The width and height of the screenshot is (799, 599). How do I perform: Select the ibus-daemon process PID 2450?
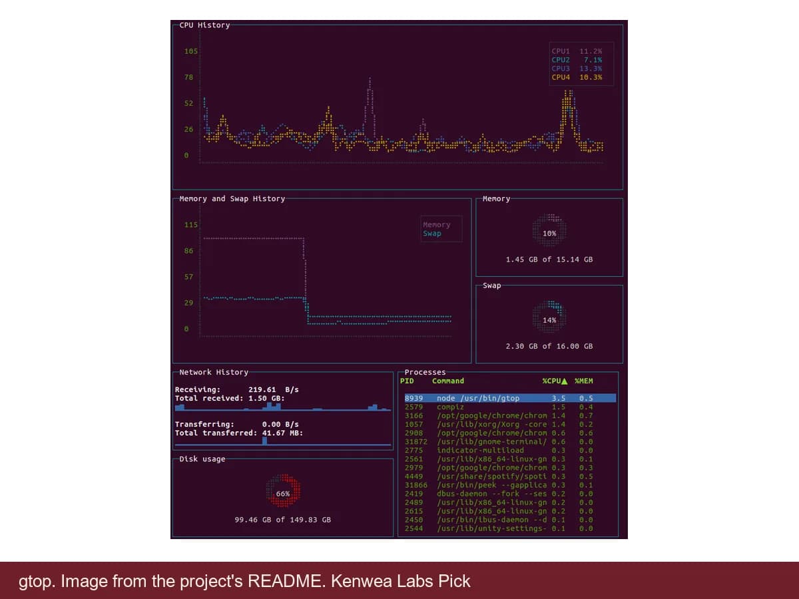coord(510,520)
